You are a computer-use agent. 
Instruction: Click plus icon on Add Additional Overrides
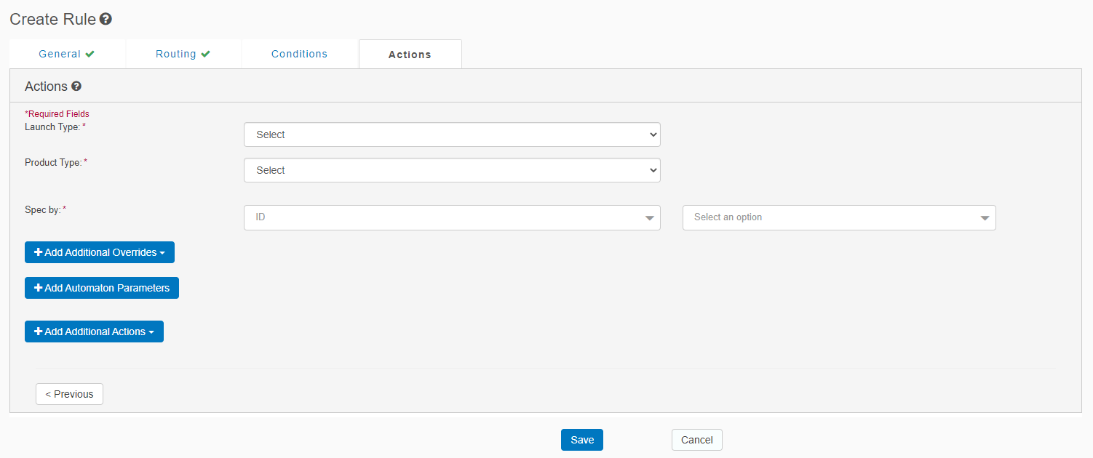click(39, 252)
